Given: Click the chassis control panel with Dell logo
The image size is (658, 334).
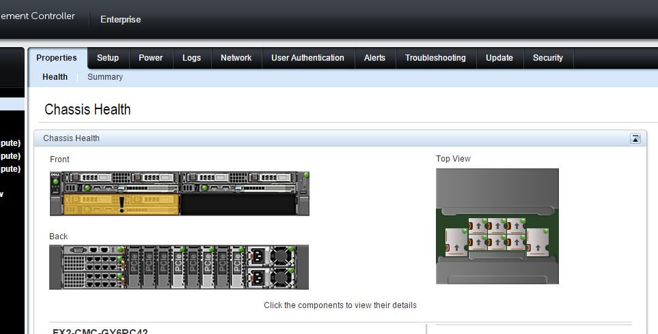Looking at the screenshot, I should pyautogui.click(x=55, y=183).
